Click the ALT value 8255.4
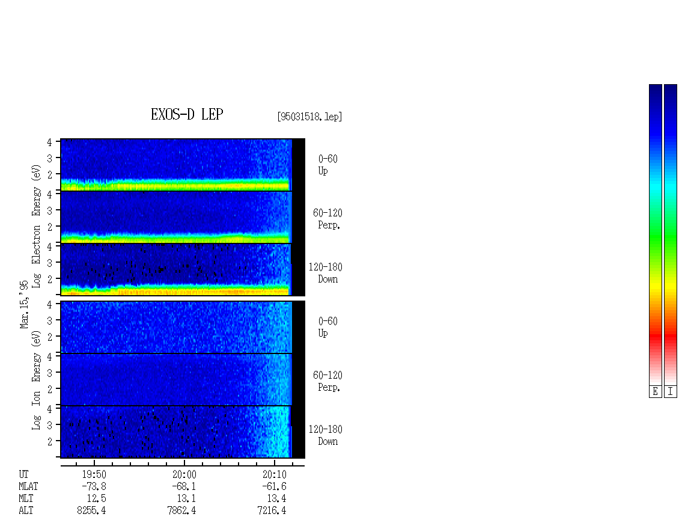Screen dimensions: 679x526 coord(91,511)
